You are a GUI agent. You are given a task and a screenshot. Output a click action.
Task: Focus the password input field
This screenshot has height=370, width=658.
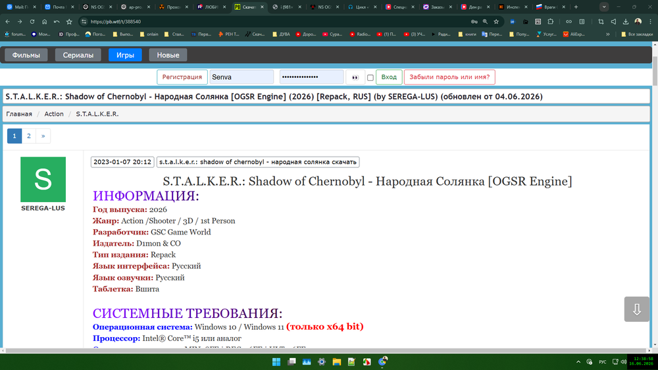pyautogui.click(x=312, y=77)
